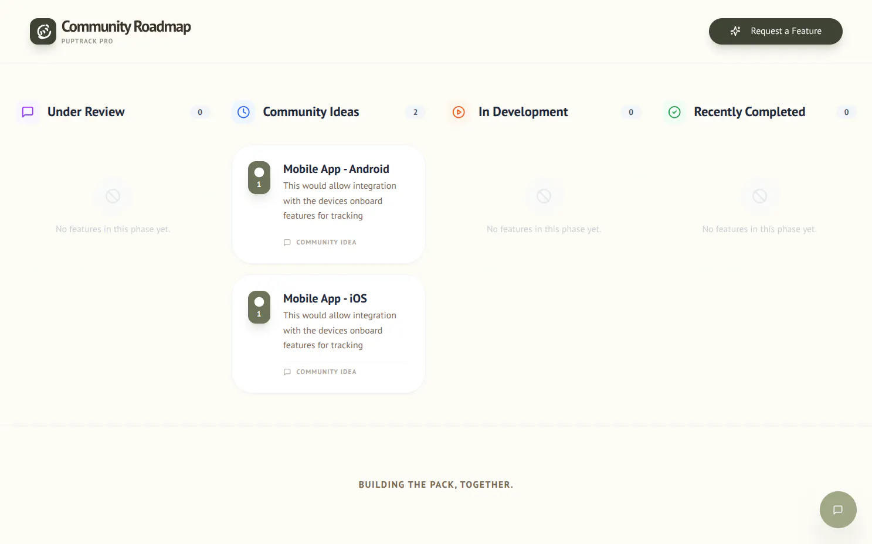Click the Community Idea tag on iOS card
This screenshot has height=544, width=872.
(x=320, y=372)
